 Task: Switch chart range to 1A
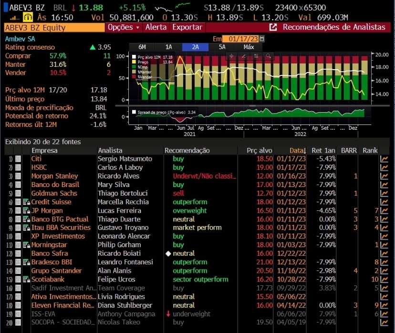(168, 47)
